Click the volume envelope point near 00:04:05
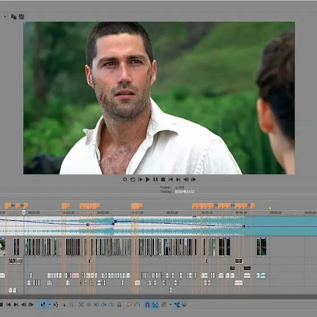This screenshot has width=317, height=317. pos(244,226)
